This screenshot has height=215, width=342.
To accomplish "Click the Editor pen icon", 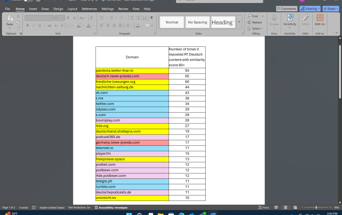I will [305, 18].
